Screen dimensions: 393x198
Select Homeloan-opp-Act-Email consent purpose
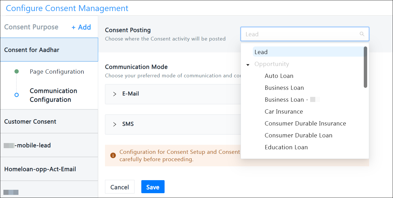click(x=40, y=169)
